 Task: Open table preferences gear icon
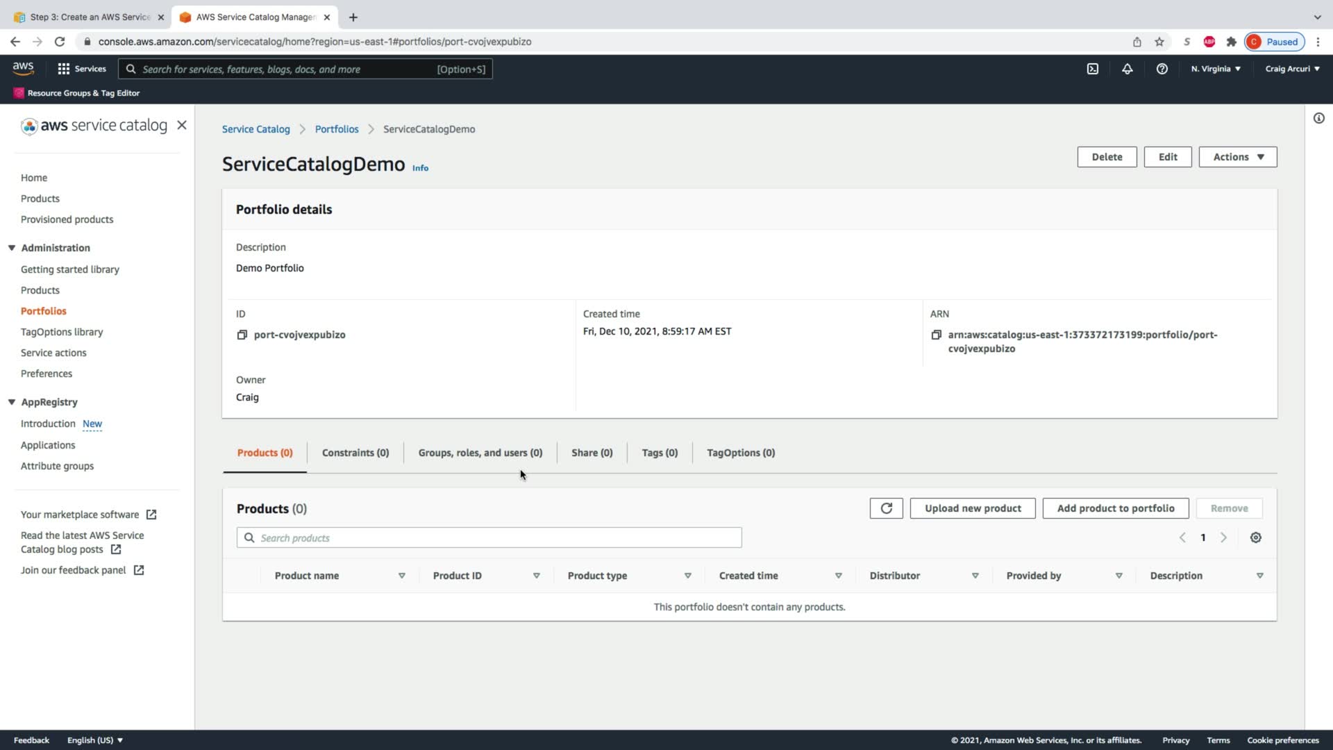point(1255,537)
